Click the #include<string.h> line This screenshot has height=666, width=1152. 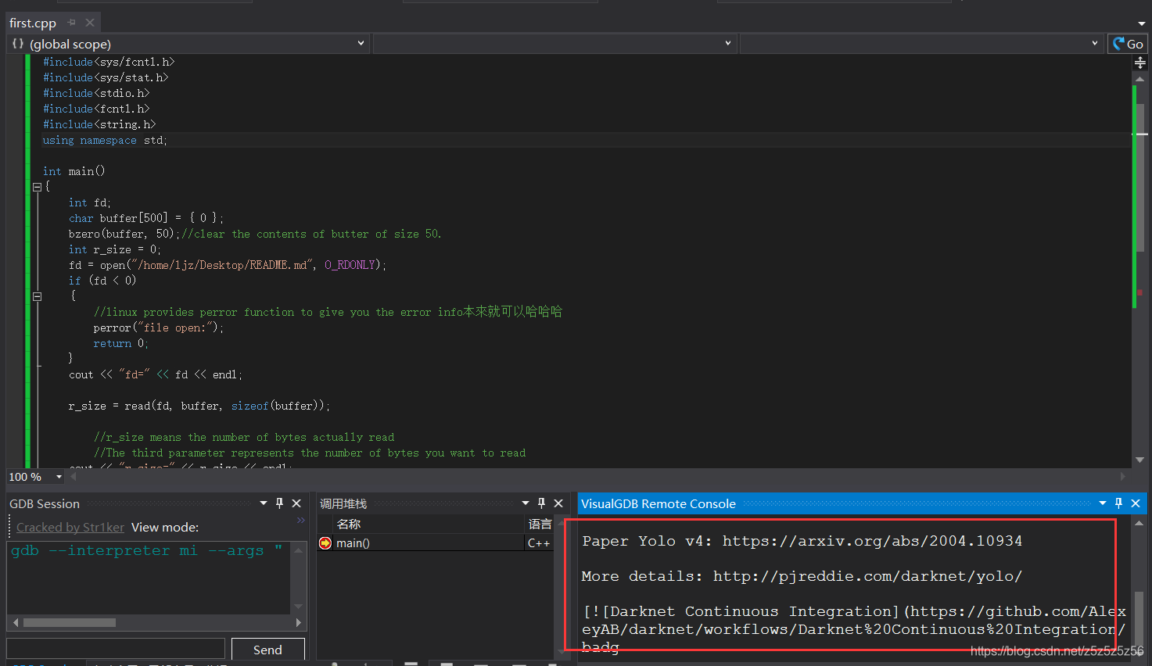tap(99, 124)
